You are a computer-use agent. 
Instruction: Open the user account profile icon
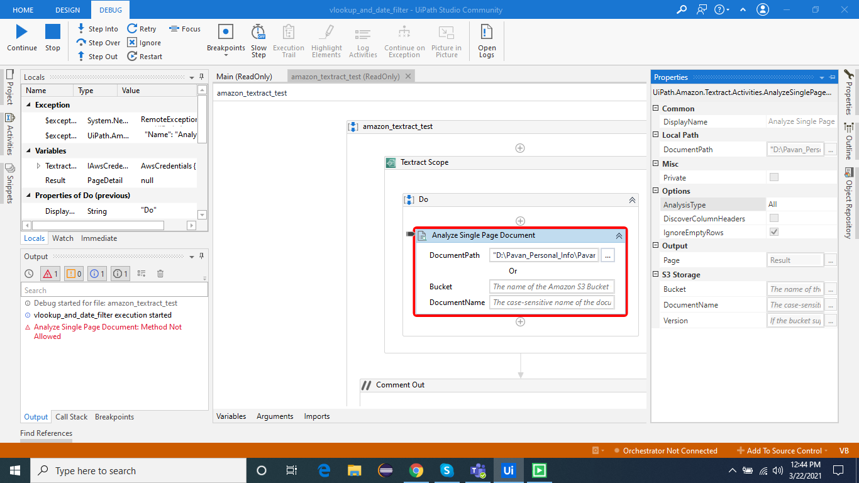(x=763, y=9)
